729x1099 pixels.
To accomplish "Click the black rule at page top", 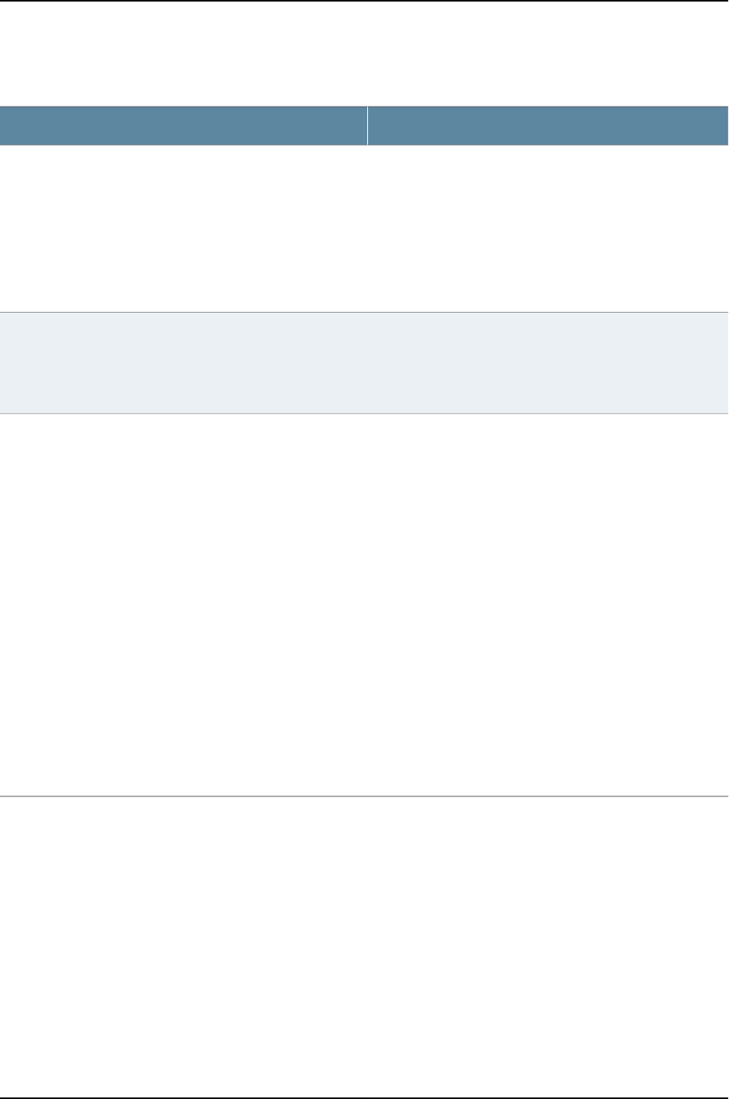I will (364, 1).
